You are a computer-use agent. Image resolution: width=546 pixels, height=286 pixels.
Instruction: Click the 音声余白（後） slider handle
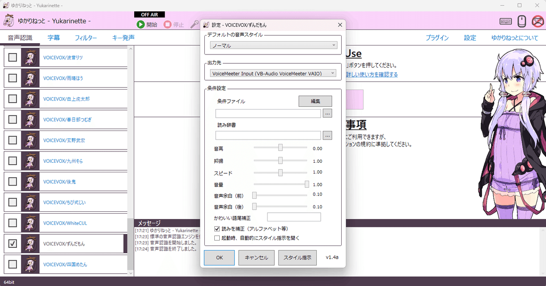coord(255,206)
